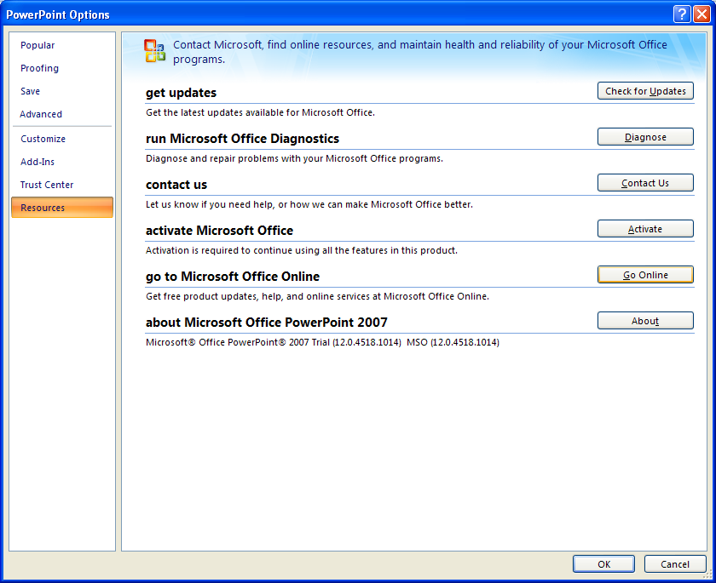
Task: Open the About PowerPoint dialog button
Action: [x=645, y=321]
